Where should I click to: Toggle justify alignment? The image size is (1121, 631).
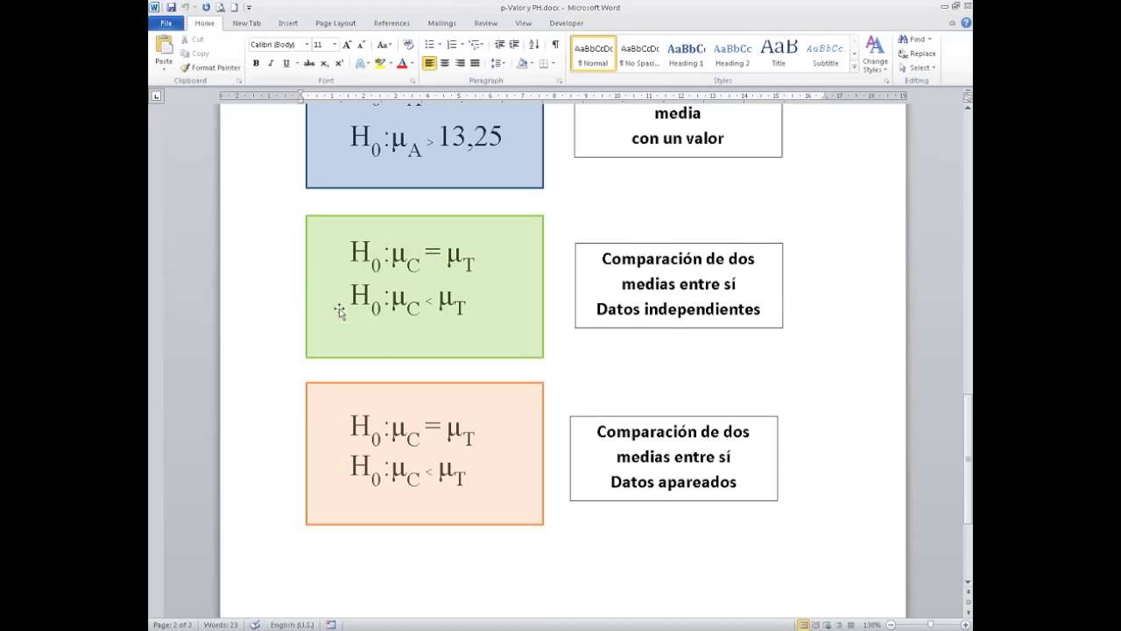tap(475, 63)
